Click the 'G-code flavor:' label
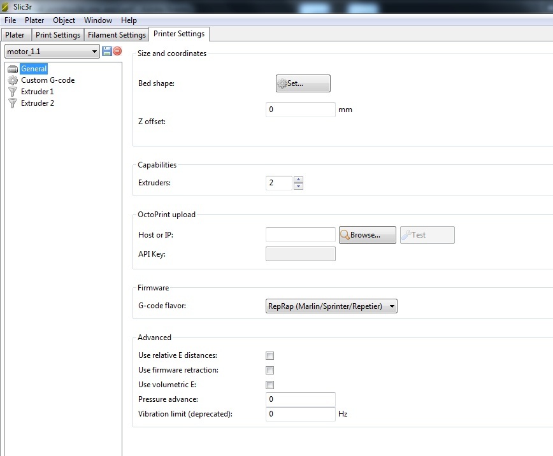 162,306
